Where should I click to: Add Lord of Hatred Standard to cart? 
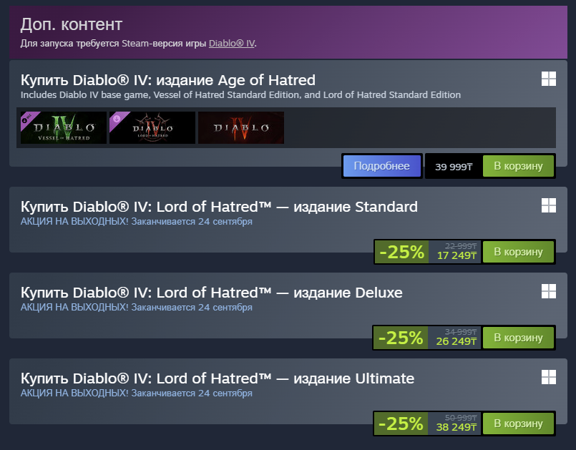click(518, 252)
